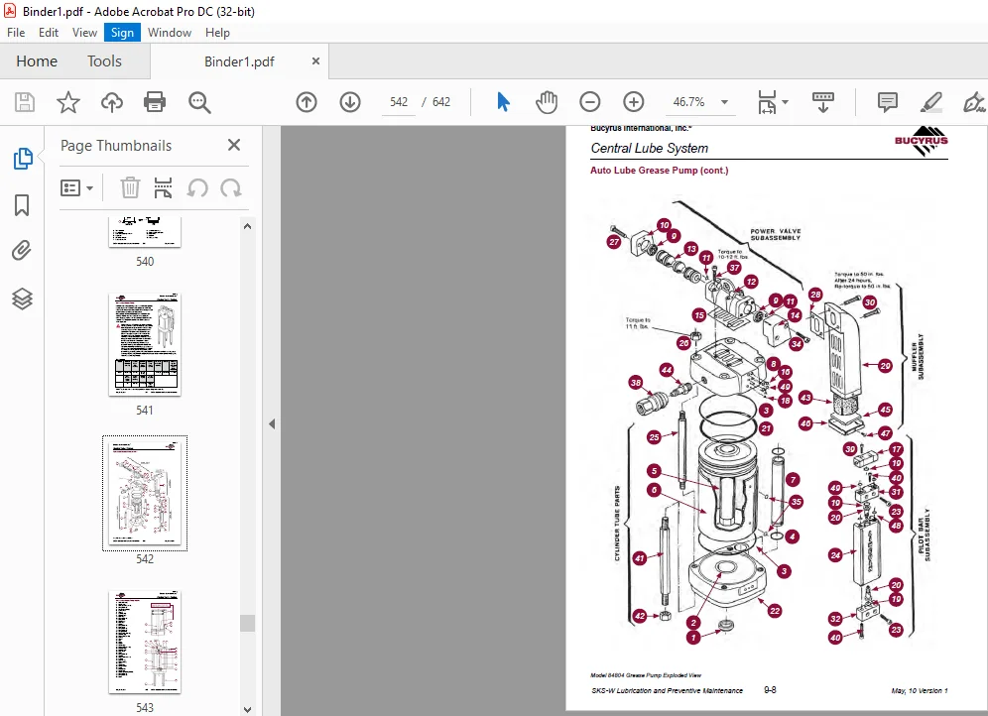Add a comment with speech bubble icon
This screenshot has height=716, width=988.
click(x=887, y=102)
